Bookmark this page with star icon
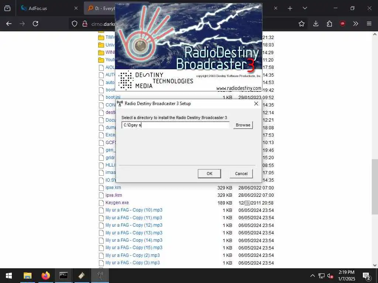This screenshot has height=283, width=378. (x=301, y=24)
